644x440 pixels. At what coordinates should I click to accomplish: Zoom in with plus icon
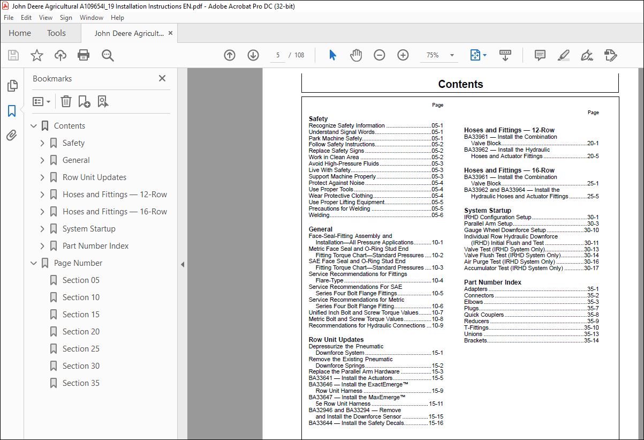tap(403, 55)
